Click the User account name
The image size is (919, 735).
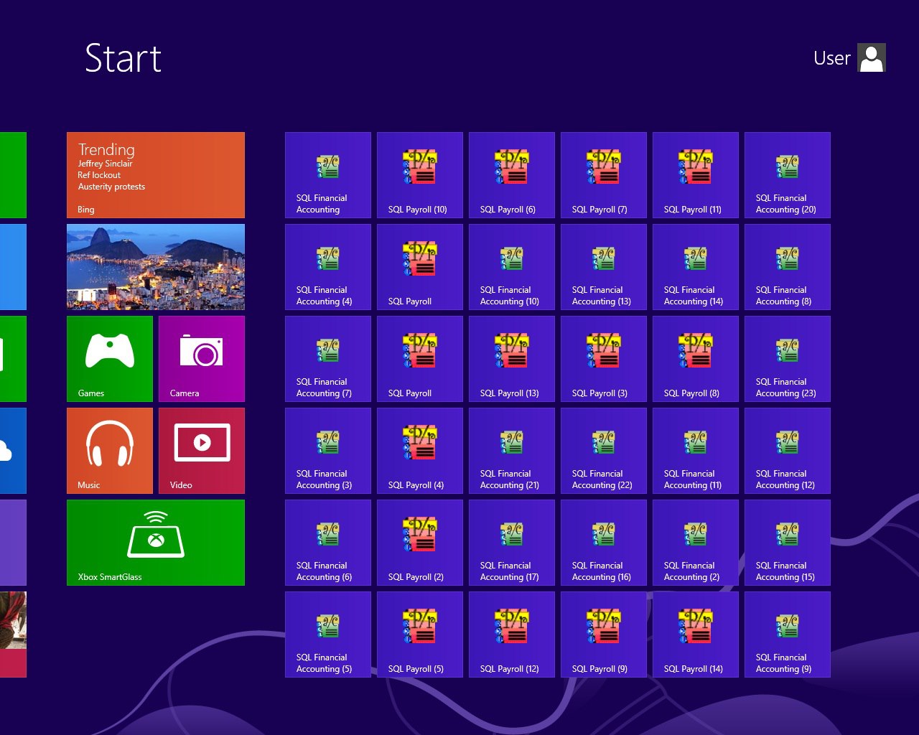(832, 58)
